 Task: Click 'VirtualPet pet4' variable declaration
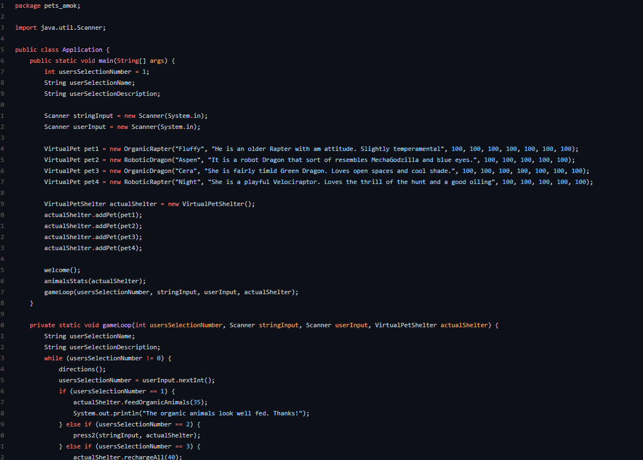[72, 182]
